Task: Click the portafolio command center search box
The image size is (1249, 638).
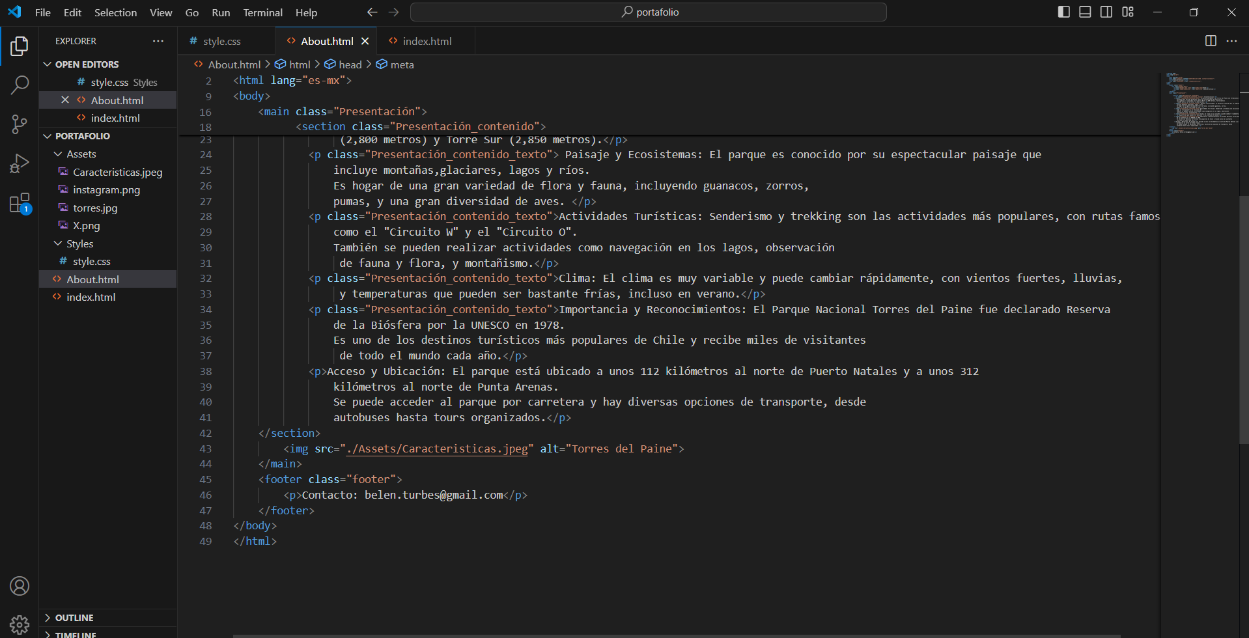Action: pyautogui.click(x=649, y=12)
